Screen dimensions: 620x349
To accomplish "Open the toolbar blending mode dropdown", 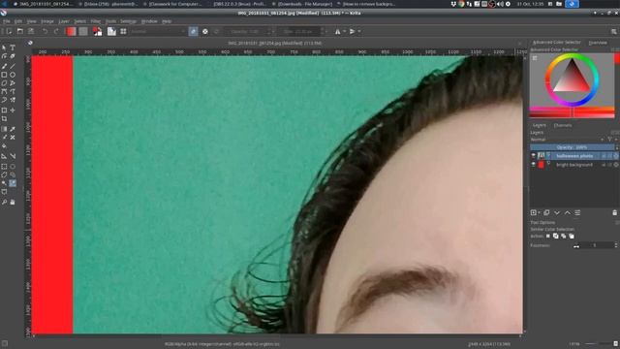I will click(158, 31).
